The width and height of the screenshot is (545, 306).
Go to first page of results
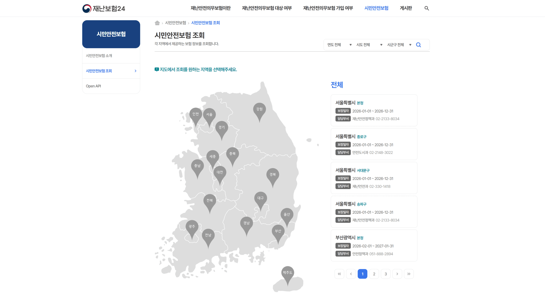click(x=339, y=274)
